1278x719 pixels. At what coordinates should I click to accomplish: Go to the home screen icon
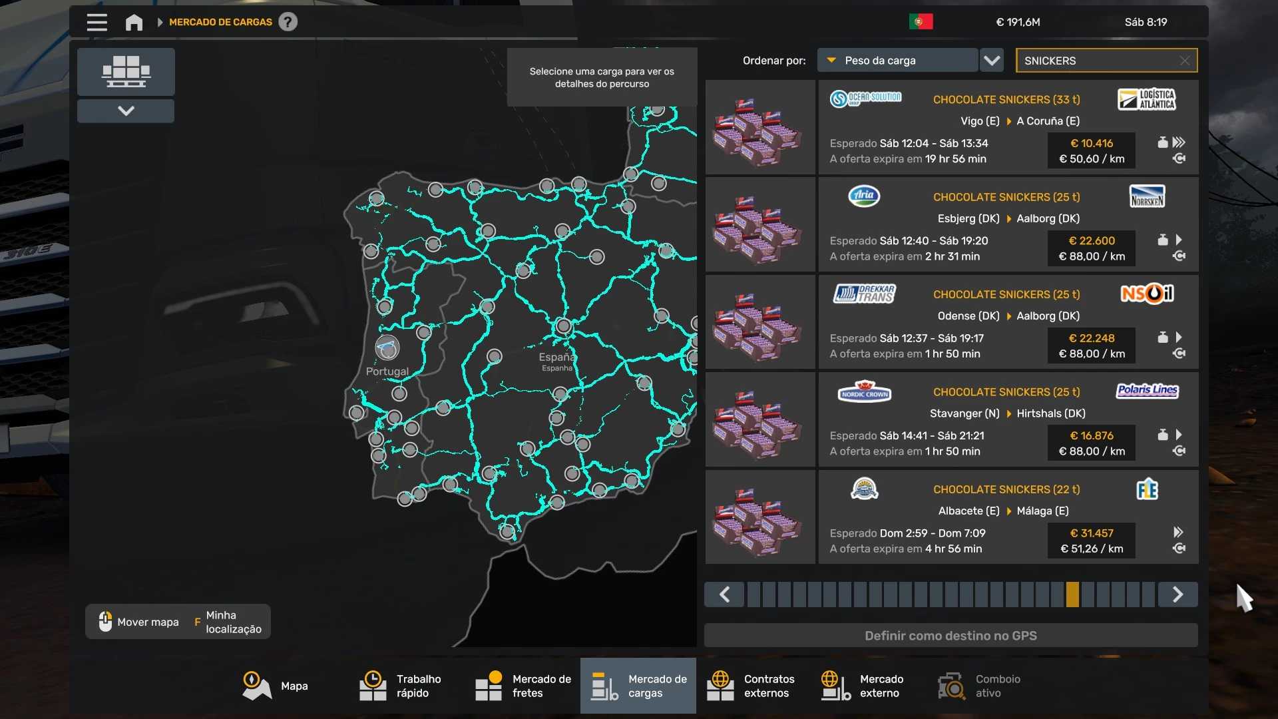(x=134, y=22)
